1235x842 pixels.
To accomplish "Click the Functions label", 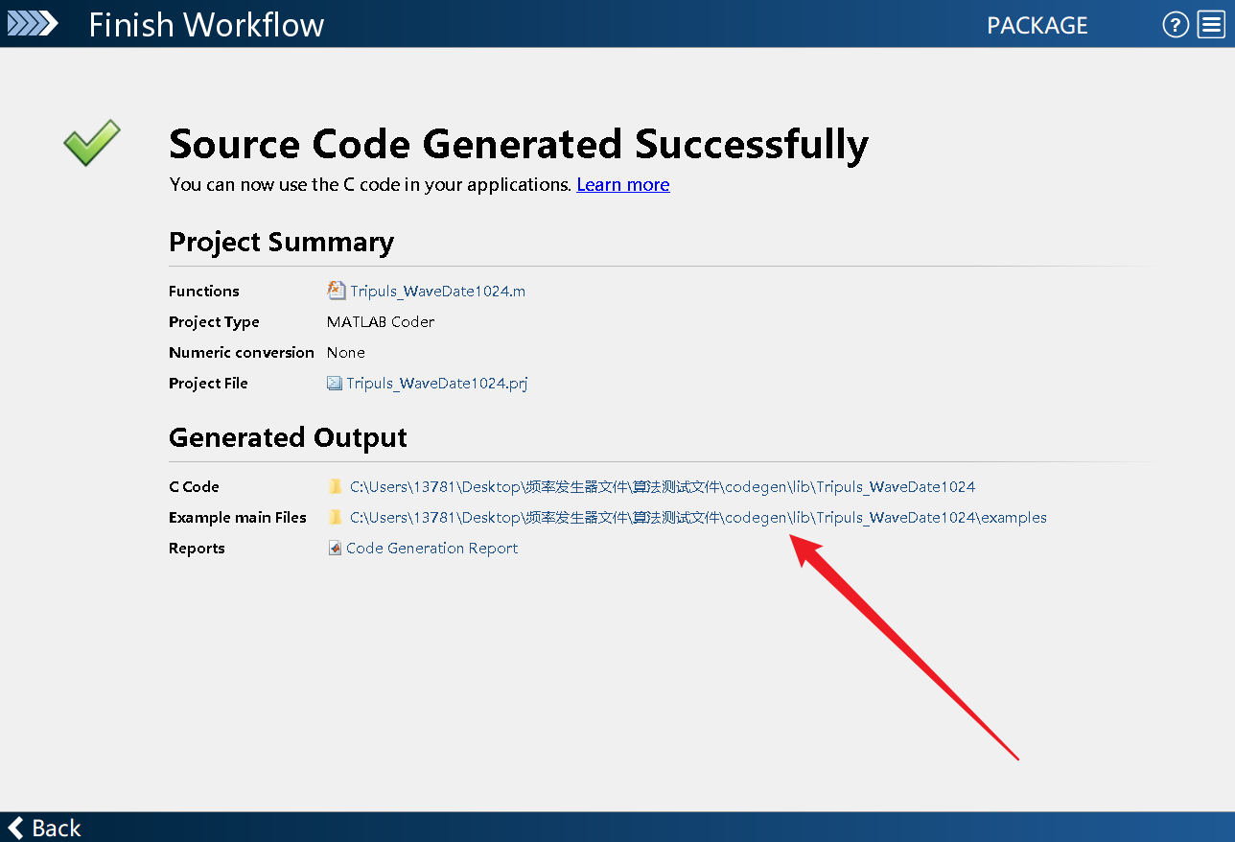I will [204, 291].
